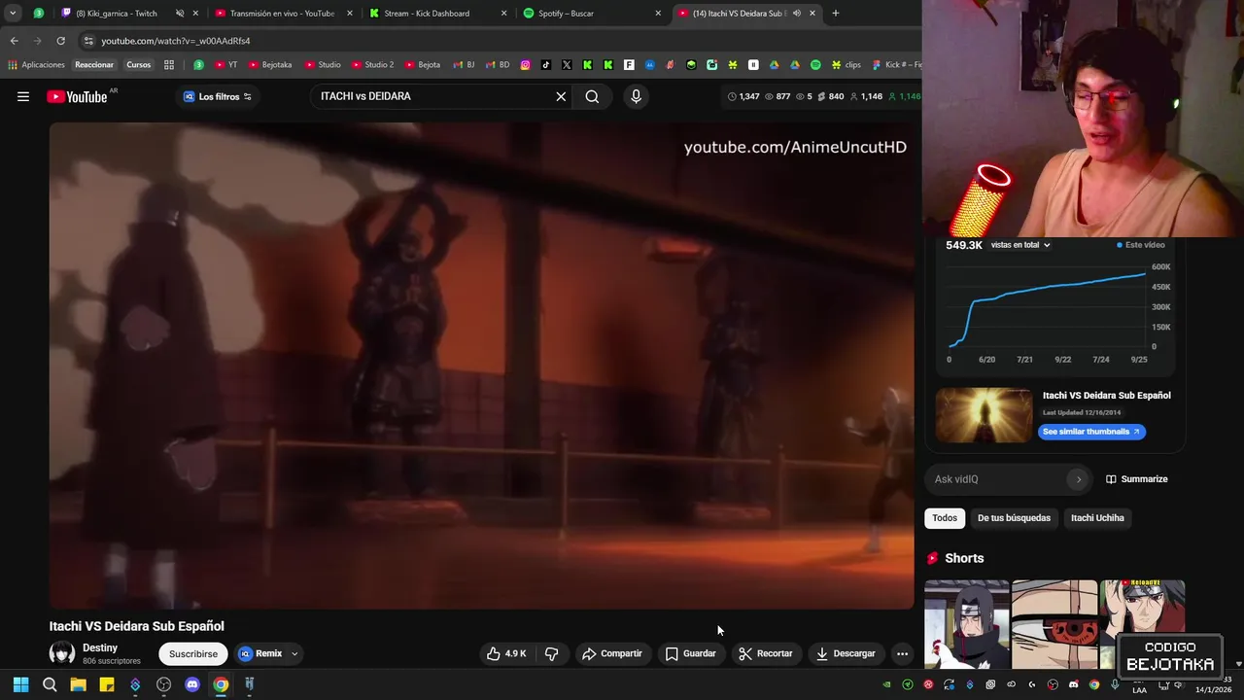Screen dimensions: 1244x700
Task: Like the video with thumbs up
Action: pyautogui.click(x=506, y=653)
